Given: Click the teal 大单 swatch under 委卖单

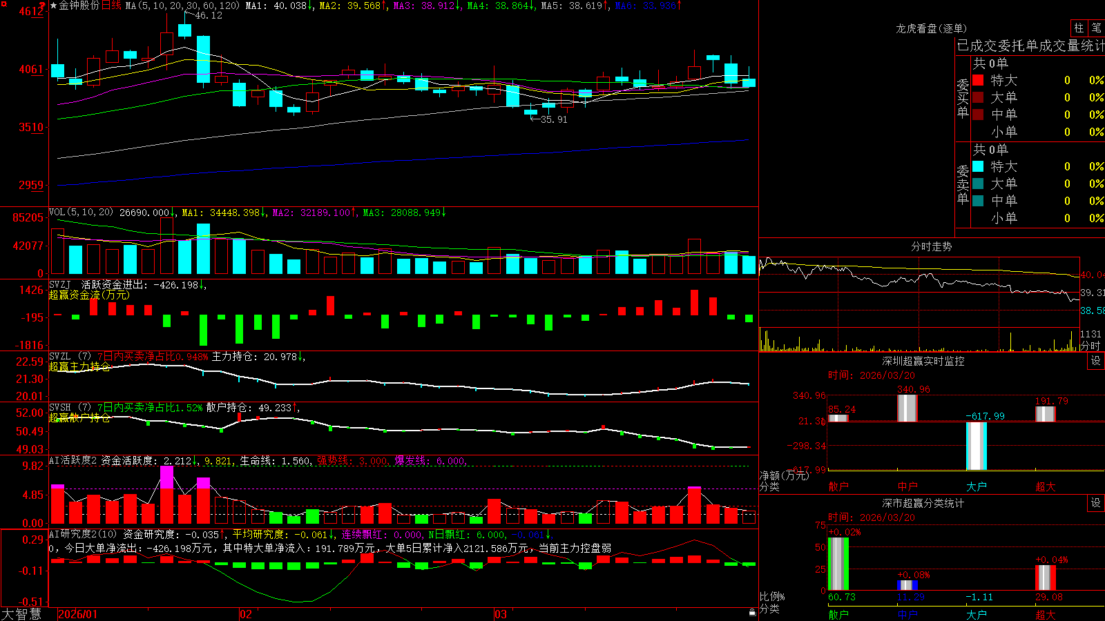Looking at the screenshot, I should (978, 184).
